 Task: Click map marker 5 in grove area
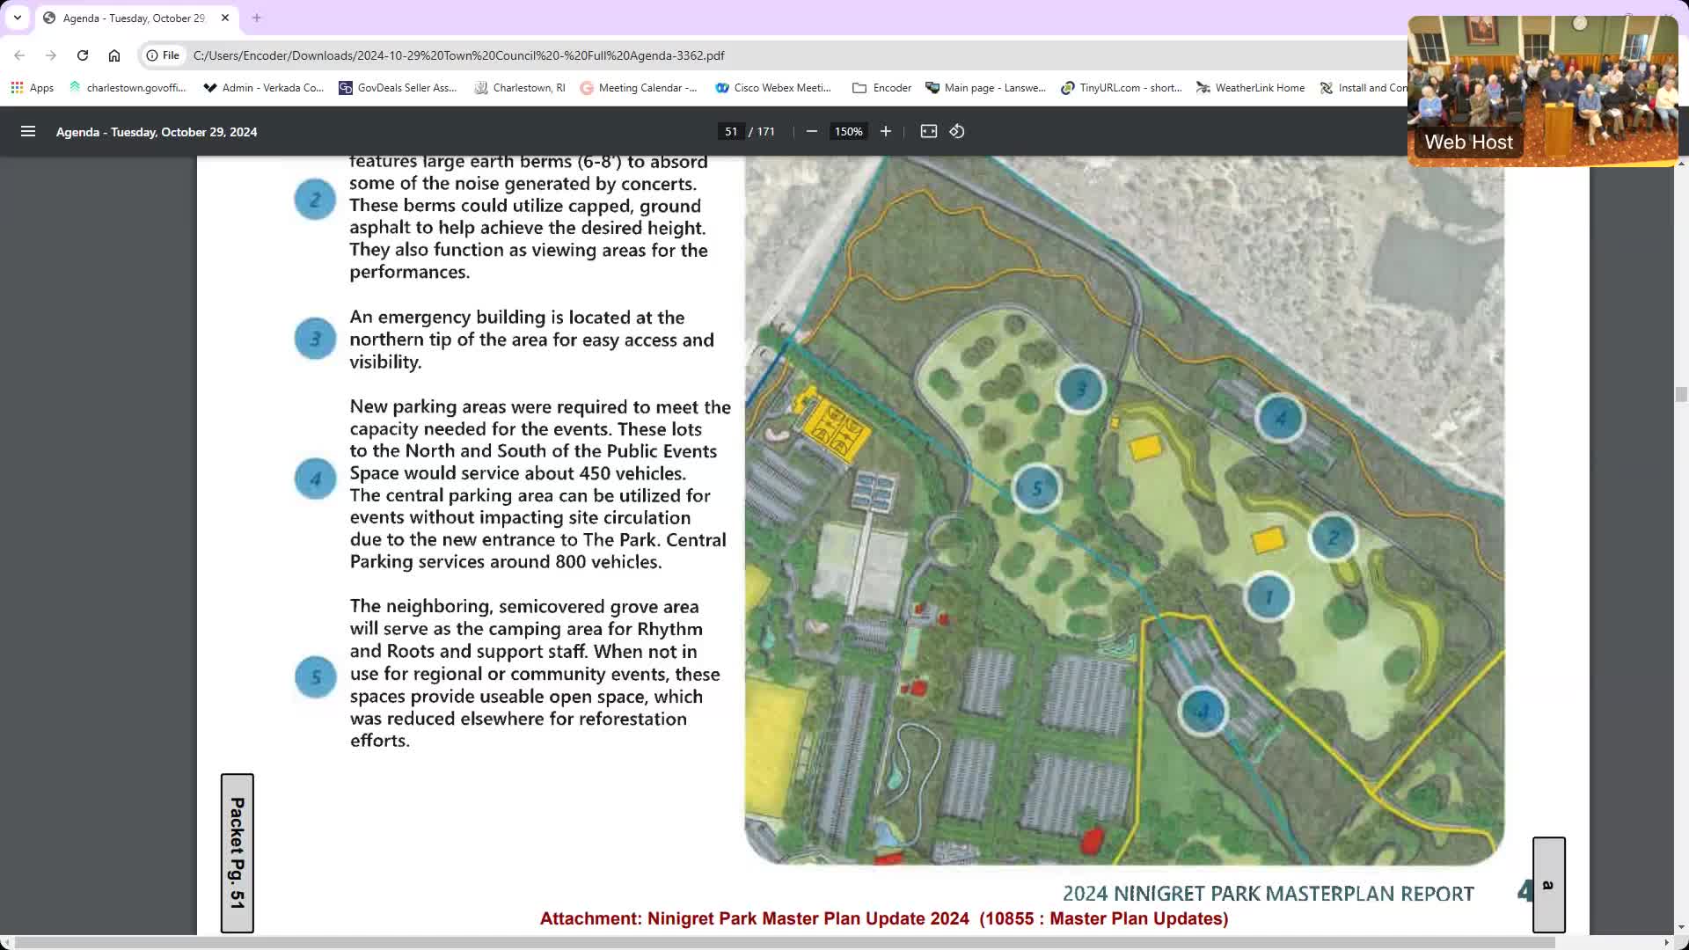1036,488
